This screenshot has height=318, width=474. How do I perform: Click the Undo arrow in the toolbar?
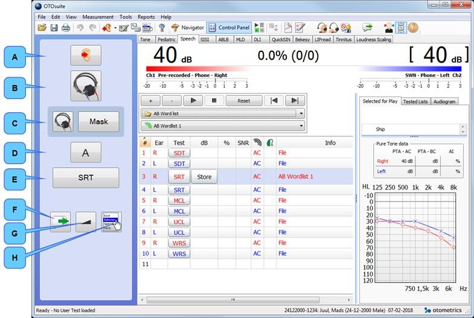click(80, 28)
